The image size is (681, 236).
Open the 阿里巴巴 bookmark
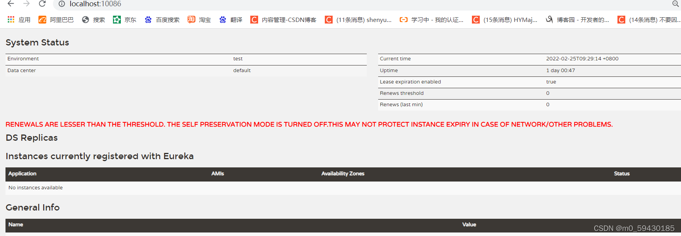click(56, 20)
